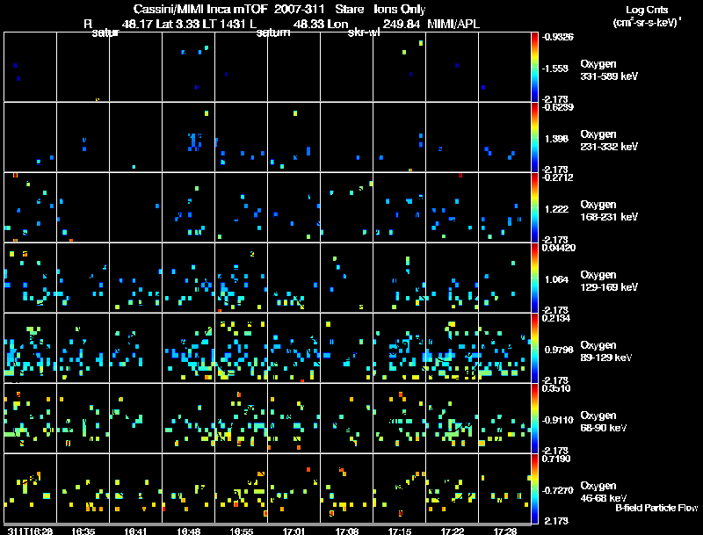
Task: Open the 17:08 panel in the 168-231 keV row
Action: click(x=346, y=207)
